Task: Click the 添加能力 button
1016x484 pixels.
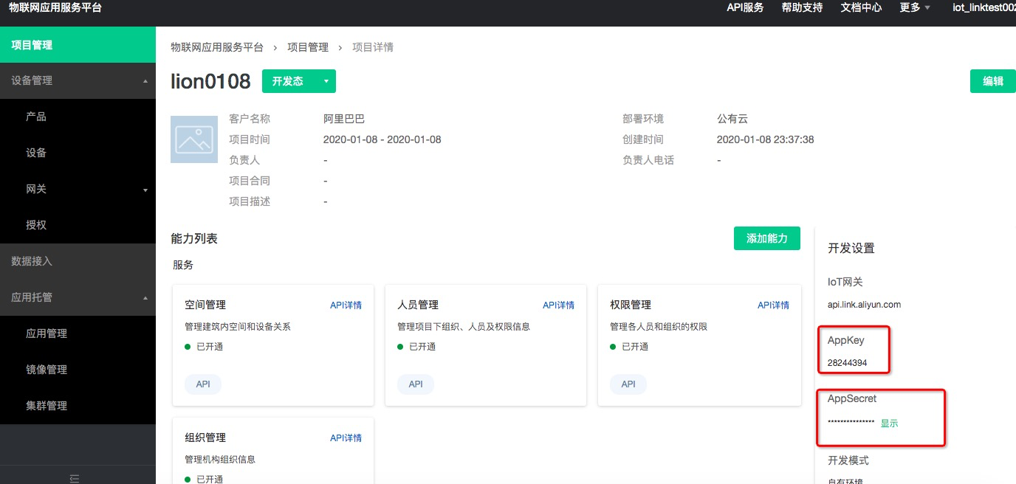Action: click(767, 238)
